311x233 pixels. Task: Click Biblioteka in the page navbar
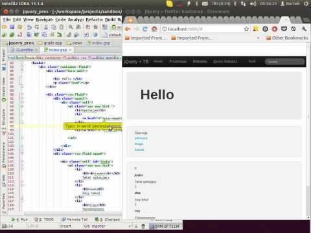point(200,61)
